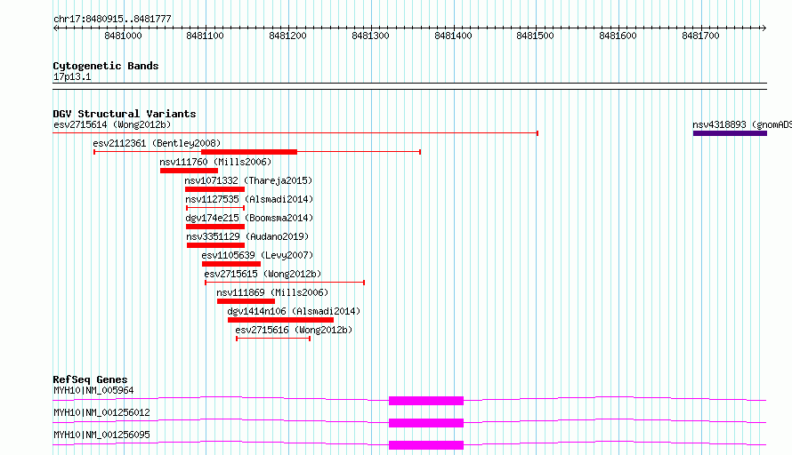Select the RefSeq Genes track title
792x455 pixels.
pyautogui.click(x=91, y=379)
